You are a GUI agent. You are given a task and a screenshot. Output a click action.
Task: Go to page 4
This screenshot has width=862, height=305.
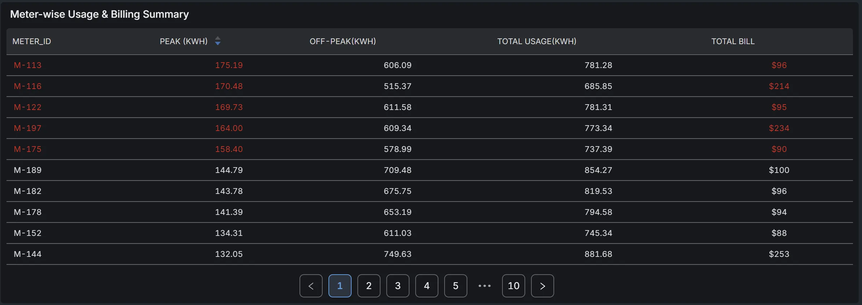426,286
